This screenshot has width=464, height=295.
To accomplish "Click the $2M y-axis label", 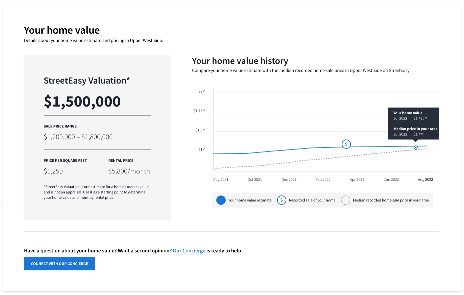I will point(202,91).
